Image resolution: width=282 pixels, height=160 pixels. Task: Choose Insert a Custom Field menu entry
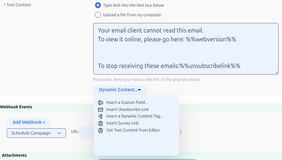point(127,102)
